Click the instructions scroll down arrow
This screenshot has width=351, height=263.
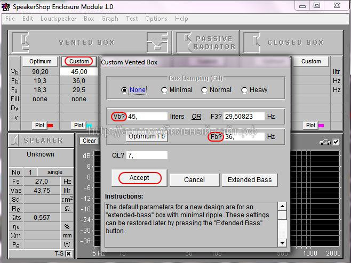click(x=282, y=243)
